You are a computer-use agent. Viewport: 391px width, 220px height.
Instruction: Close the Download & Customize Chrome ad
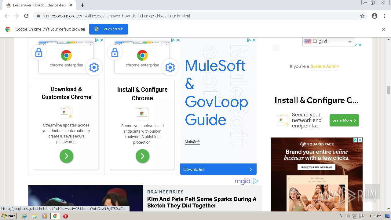coord(102,40)
